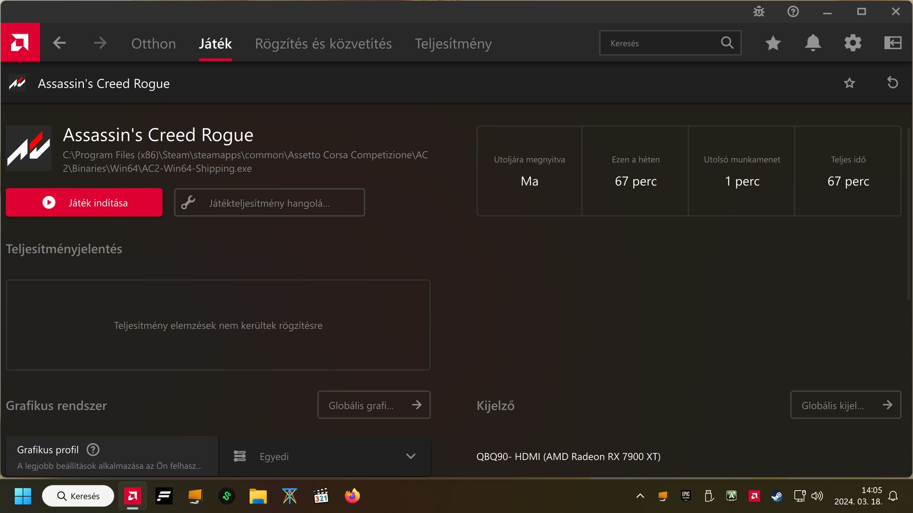
Task: Toggle the sidebar panel icon
Action: (x=893, y=43)
